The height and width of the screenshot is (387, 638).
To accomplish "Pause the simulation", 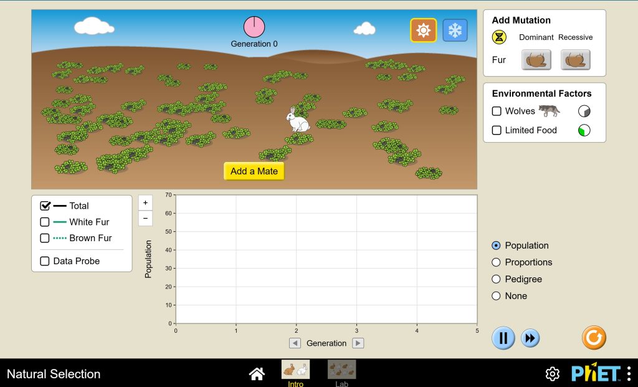I will click(x=503, y=338).
